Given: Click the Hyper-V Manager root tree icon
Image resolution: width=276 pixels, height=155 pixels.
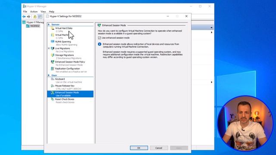Looking at the screenshot, I should point(24,22).
